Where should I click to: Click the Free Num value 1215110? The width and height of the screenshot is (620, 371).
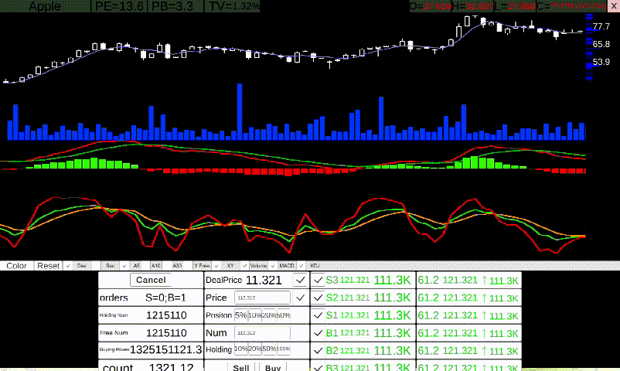tap(166, 332)
